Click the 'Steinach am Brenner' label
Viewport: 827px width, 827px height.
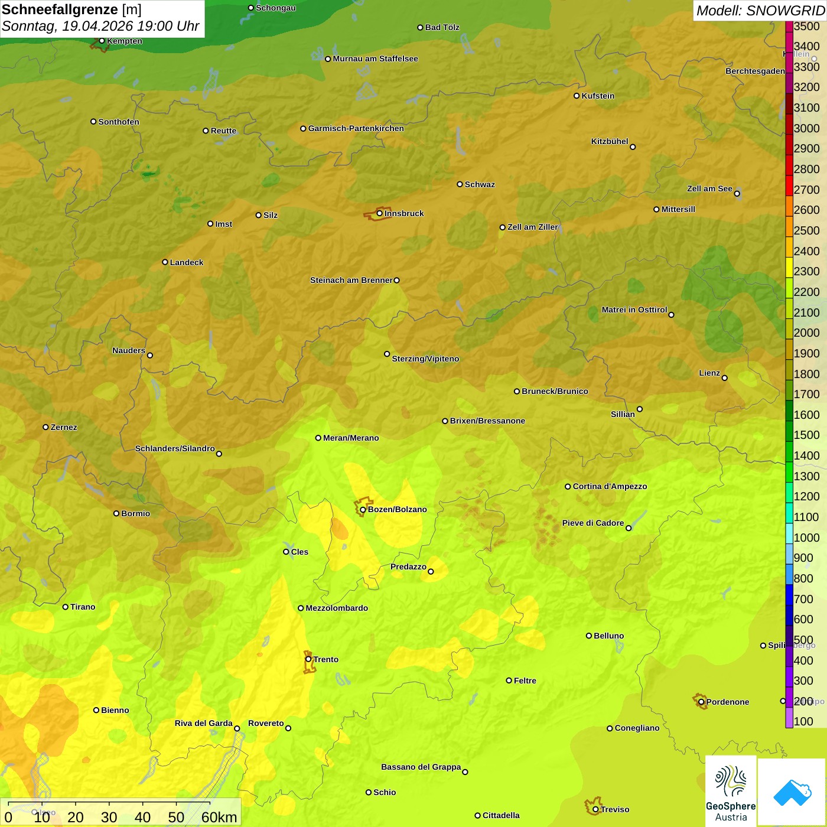click(x=351, y=280)
